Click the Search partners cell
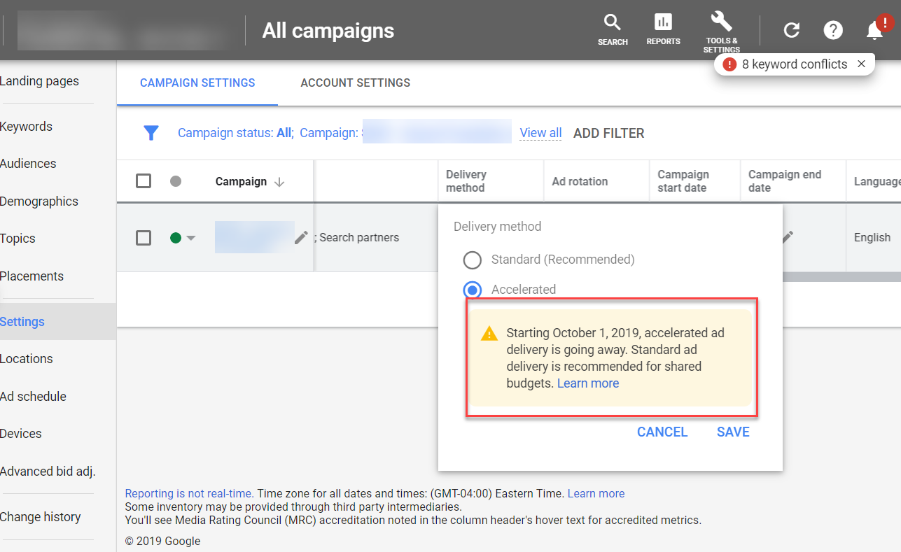The width and height of the screenshot is (901, 552). click(358, 238)
